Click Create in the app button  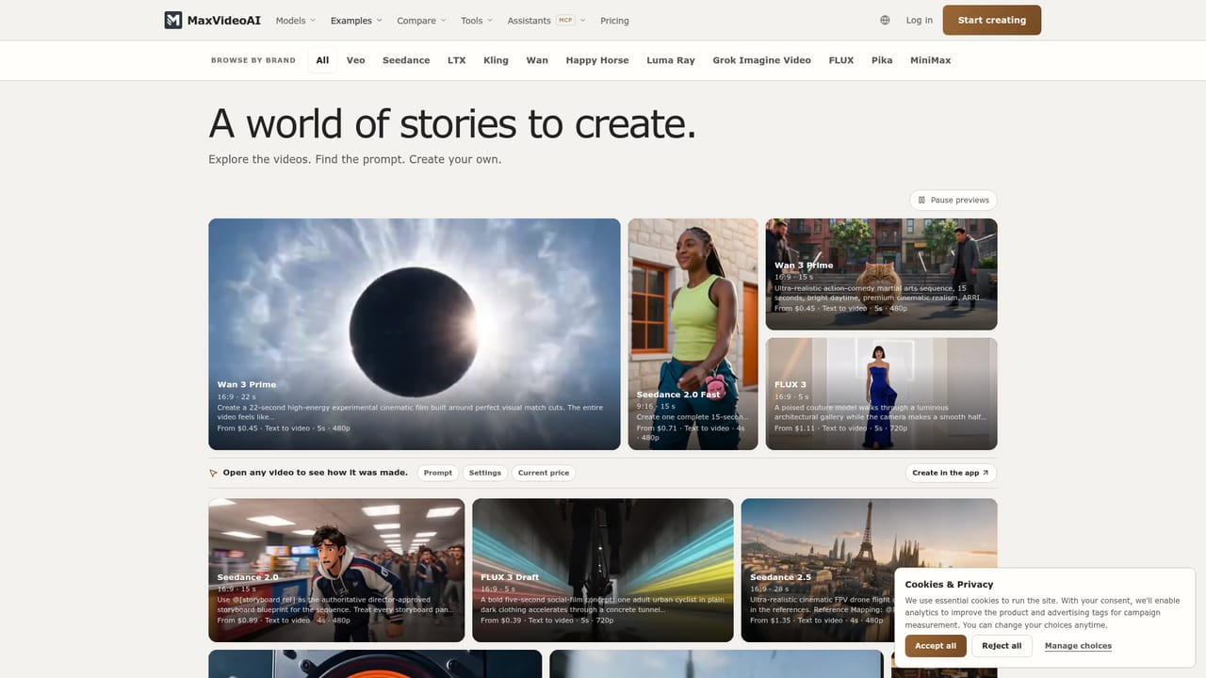coord(951,473)
